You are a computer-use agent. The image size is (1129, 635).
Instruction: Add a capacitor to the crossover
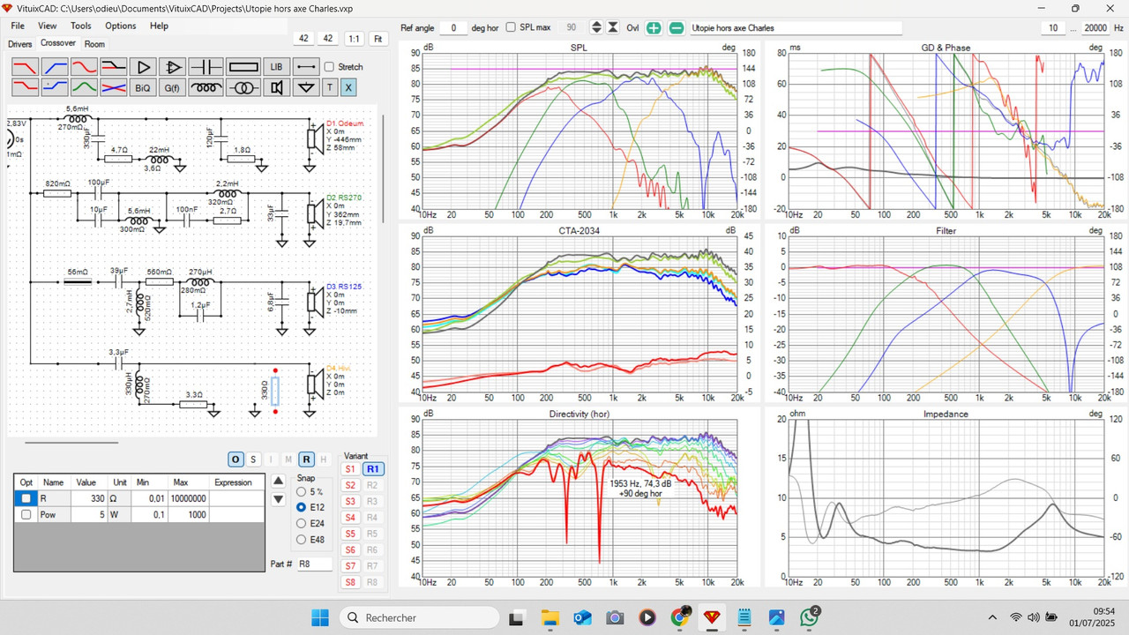[206, 66]
